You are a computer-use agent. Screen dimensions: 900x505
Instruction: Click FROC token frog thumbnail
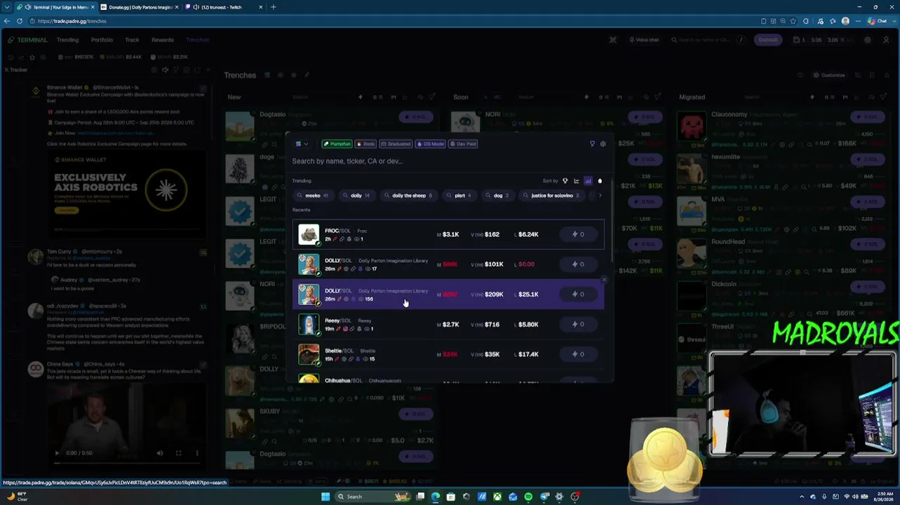309,234
